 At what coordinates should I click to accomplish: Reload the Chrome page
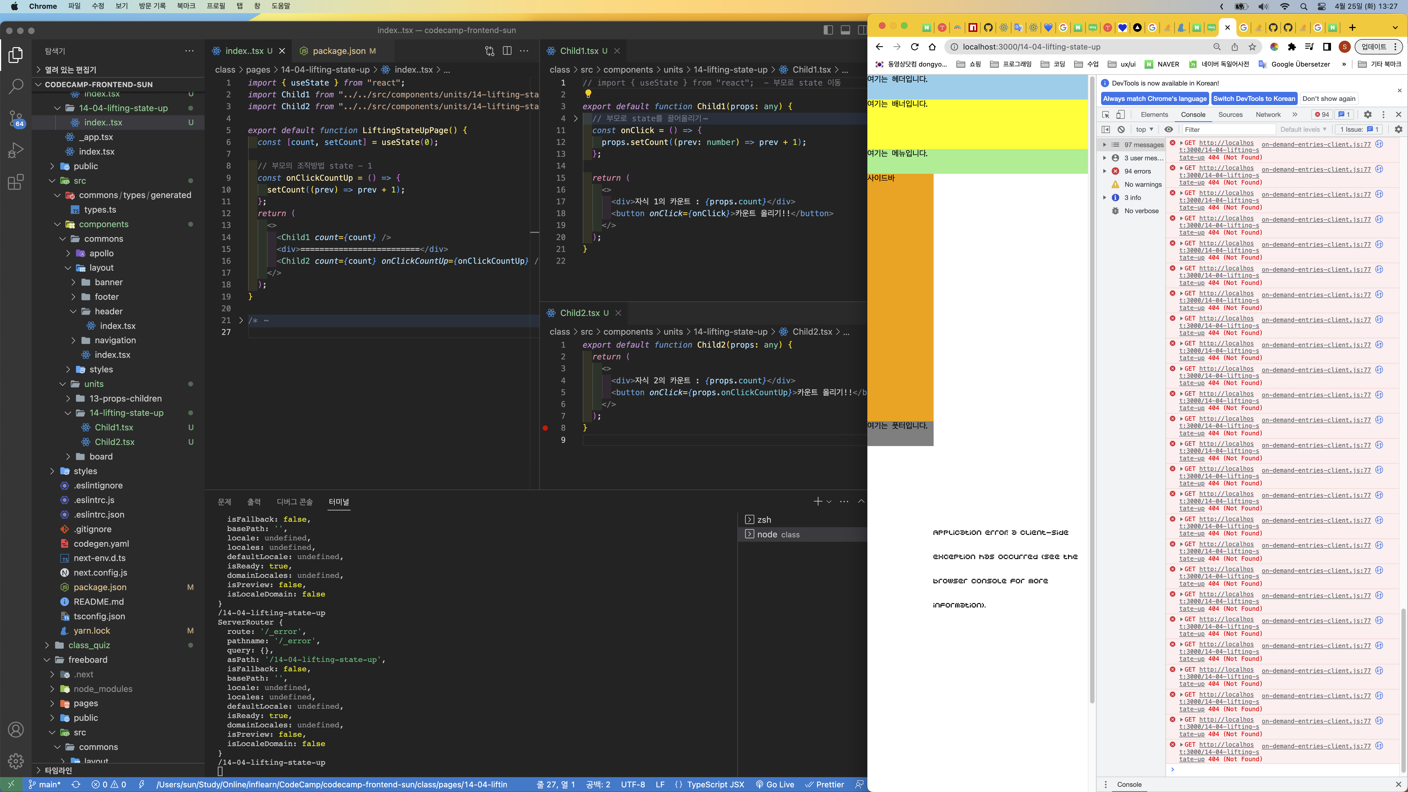click(914, 46)
